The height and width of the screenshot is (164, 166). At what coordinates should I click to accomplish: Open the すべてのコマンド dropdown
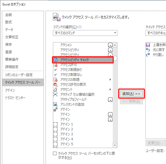click(85, 33)
